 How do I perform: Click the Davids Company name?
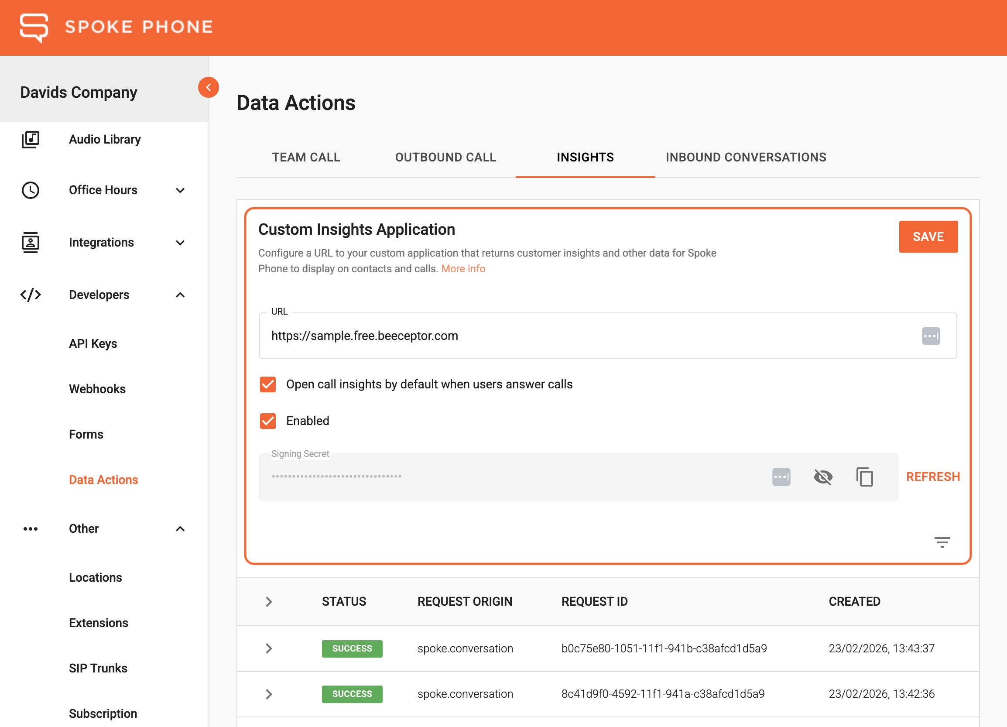79,93
